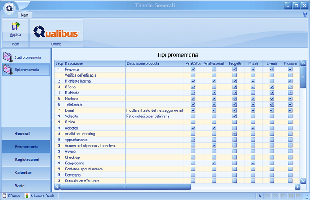Image resolution: width=310 pixels, height=200 pixels.
Task: Enable AnaPersonale checkbox for Telefonata row
Action: (x=214, y=105)
